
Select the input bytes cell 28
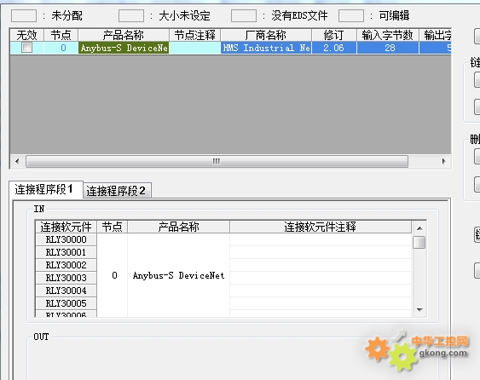(388, 48)
